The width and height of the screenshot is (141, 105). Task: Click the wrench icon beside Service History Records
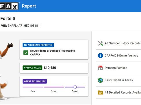pos(100,43)
